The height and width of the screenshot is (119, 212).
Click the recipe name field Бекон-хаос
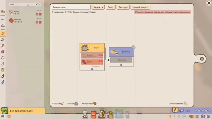coord(71,7)
